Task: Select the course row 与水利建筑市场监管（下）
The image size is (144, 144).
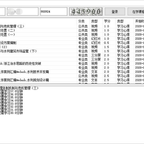Action: pos(72,51)
